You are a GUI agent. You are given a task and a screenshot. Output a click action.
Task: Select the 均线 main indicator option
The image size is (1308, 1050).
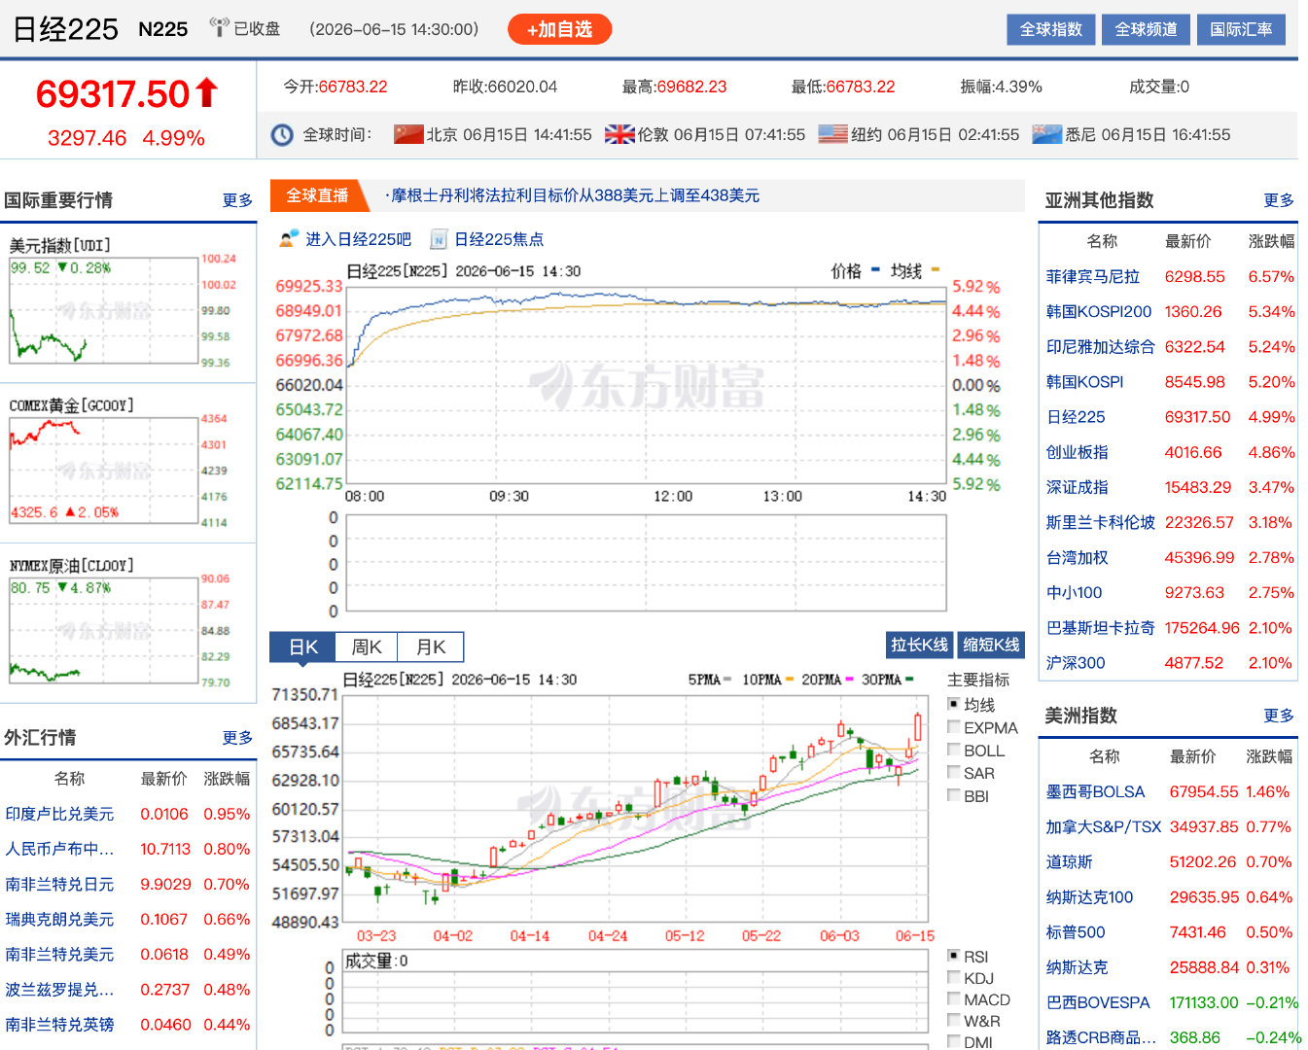954,704
